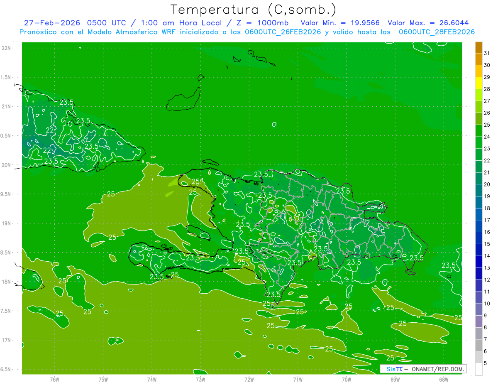Click the longitude label '70W'

pyautogui.click(x=347, y=379)
